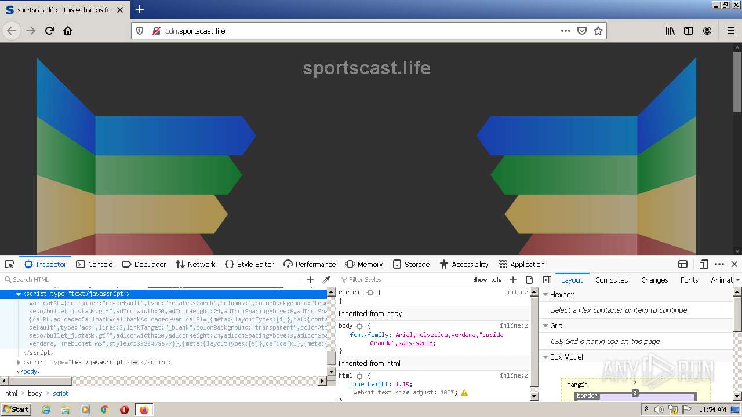Open a new browser tab
742x417 pixels.
pyautogui.click(x=139, y=9)
